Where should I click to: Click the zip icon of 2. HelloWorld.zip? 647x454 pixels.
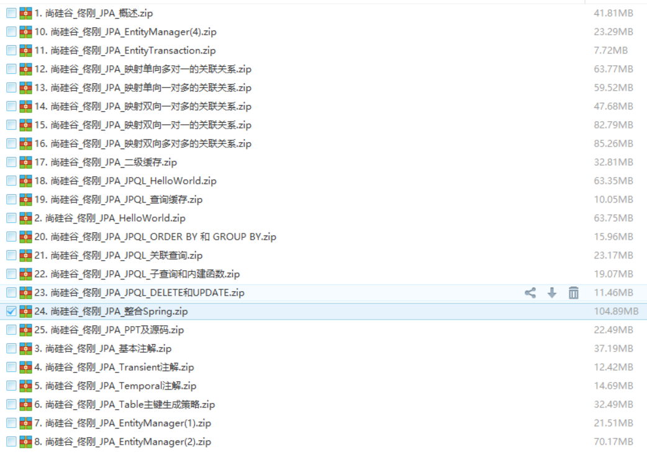tap(25, 218)
